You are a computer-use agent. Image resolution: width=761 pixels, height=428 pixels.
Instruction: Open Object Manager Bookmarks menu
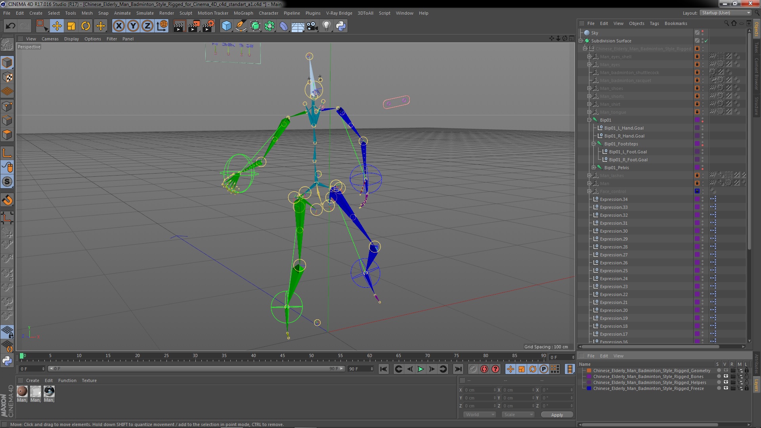[x=676, y=23]
